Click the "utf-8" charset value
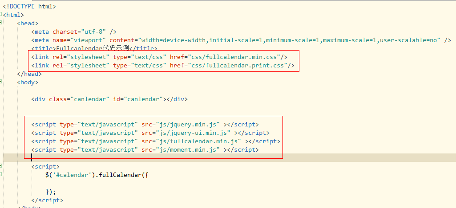 coord(93,31)
